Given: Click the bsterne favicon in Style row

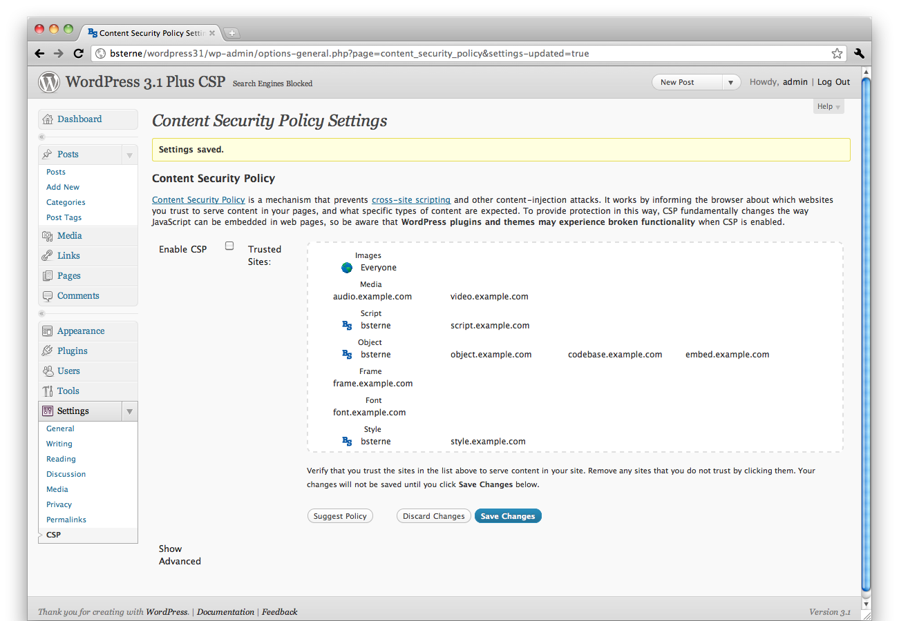Looking at the screenshot, I should (x=347, y=442).
